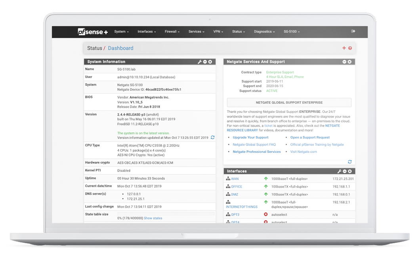Viewport: 420px width, 269px height.
Task: Configure the Interfaces widget with wrench icon
Action: tap(340, 171)
